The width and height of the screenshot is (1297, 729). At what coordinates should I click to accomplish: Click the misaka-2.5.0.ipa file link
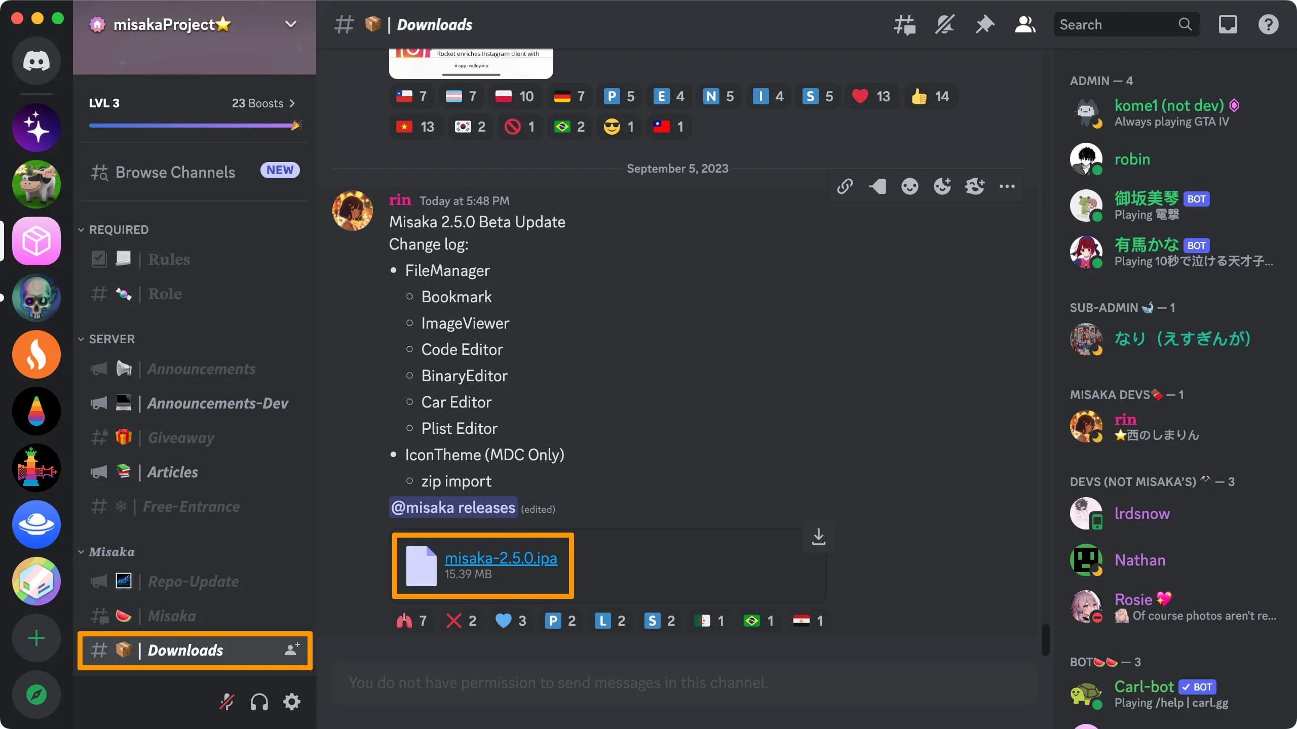coord(501,558)
